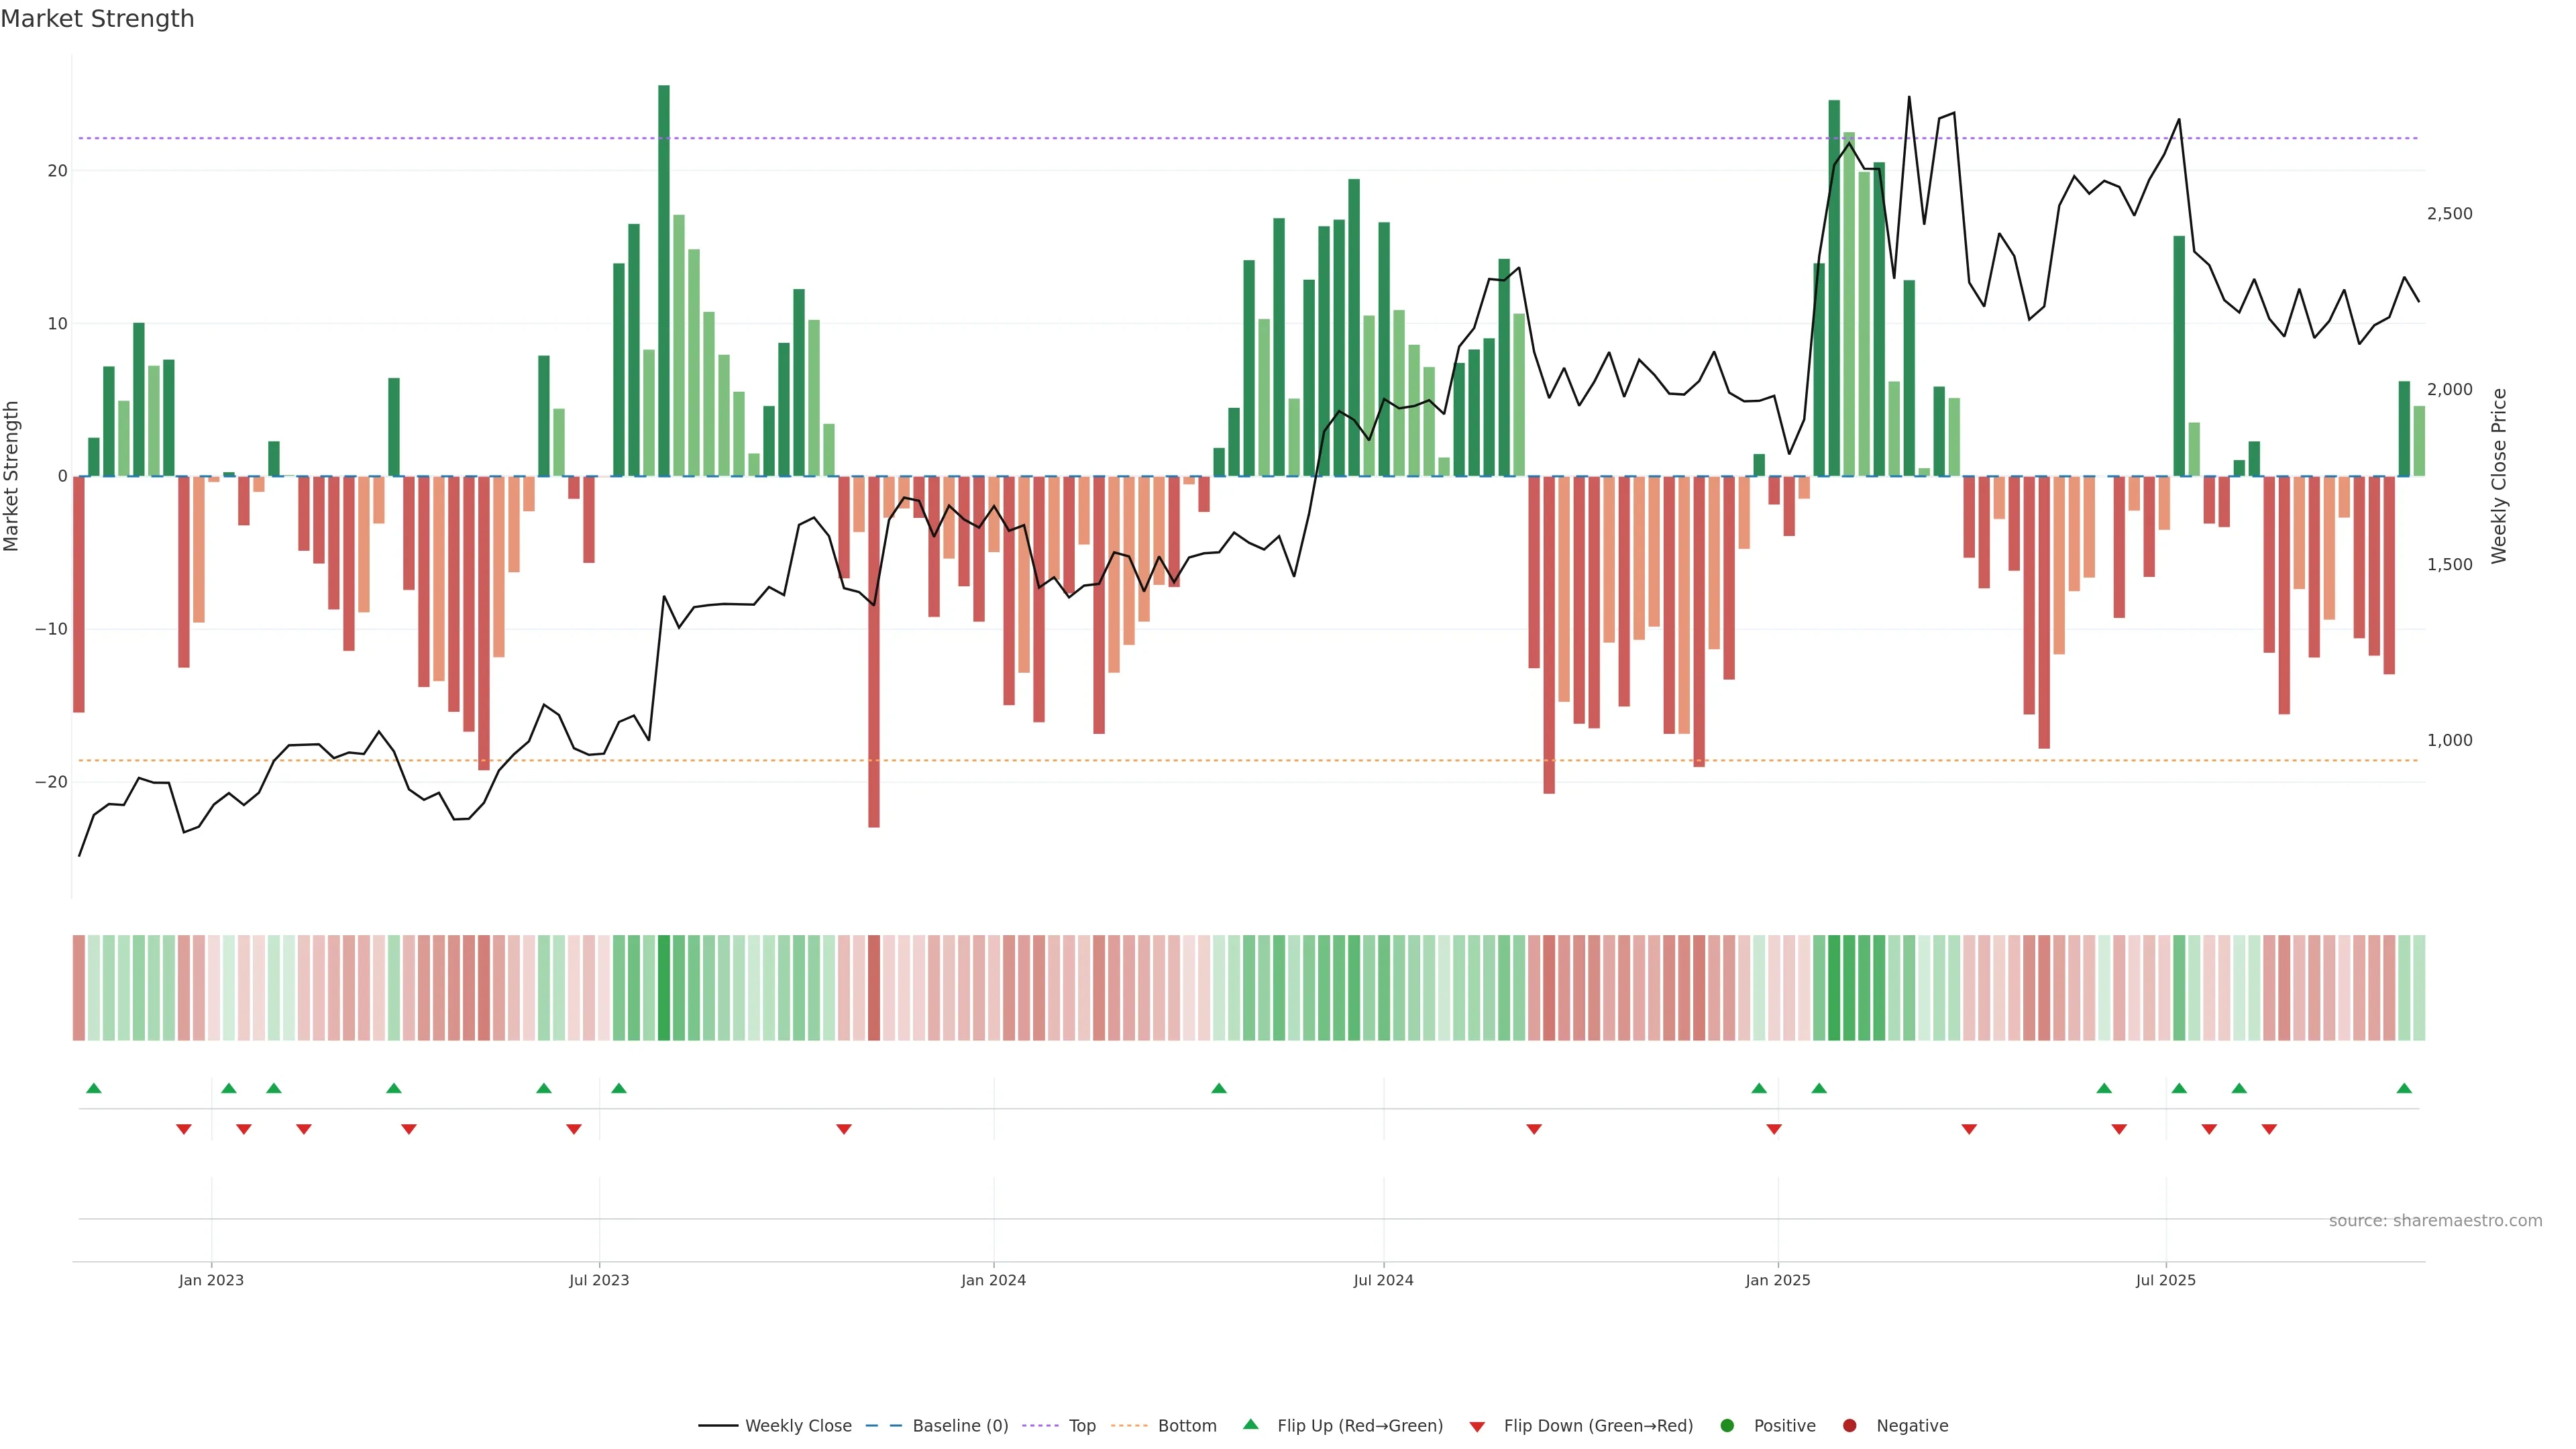The height and width of the screenshot is (1449, 2576).
Task: Click the green Flip Up triangle legend icon
Action: 1250,1424
